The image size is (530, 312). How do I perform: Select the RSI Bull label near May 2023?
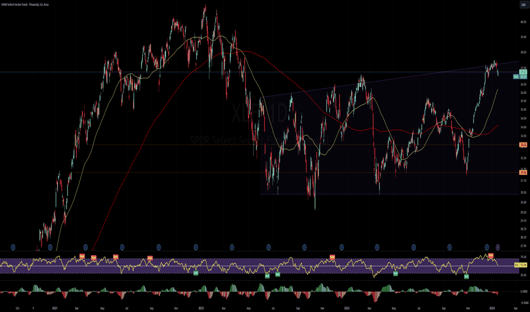[395, 273]
